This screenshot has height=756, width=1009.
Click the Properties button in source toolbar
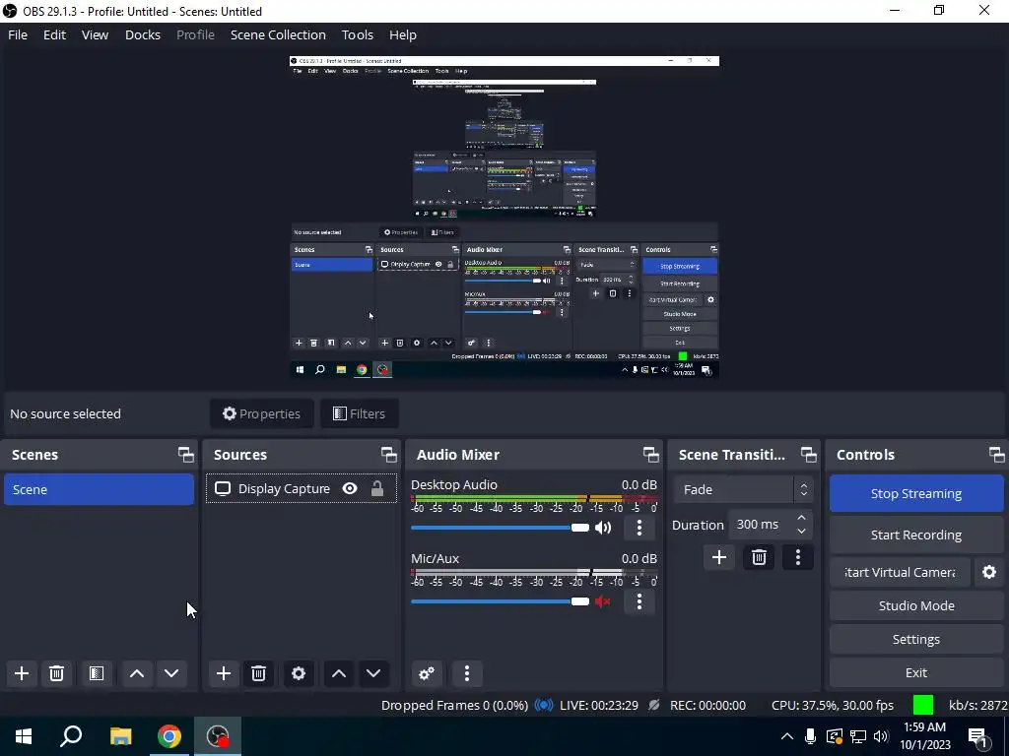262,413
